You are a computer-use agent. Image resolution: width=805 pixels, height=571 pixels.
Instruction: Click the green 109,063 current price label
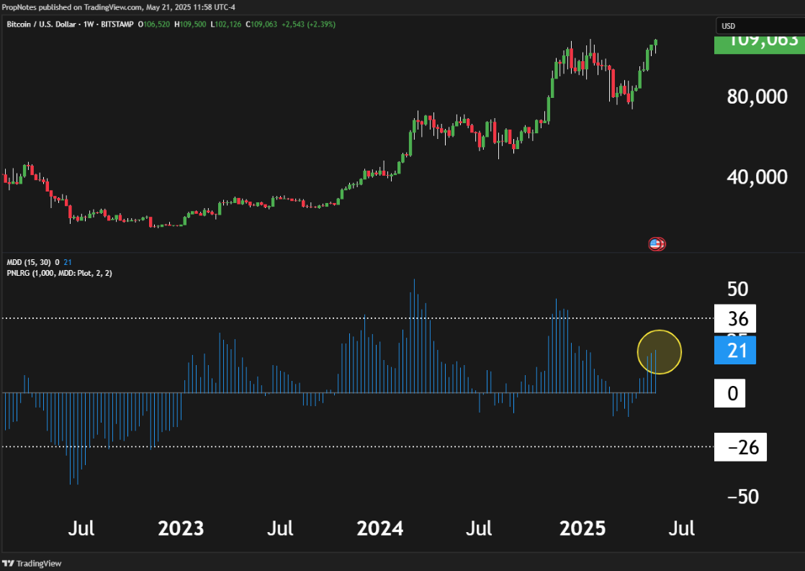click(757, 41)
